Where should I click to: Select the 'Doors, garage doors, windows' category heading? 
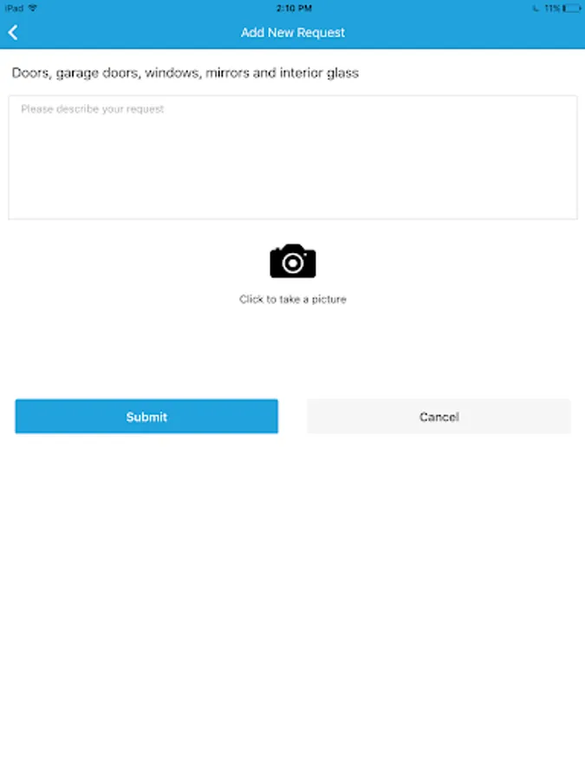coord(185,73)
